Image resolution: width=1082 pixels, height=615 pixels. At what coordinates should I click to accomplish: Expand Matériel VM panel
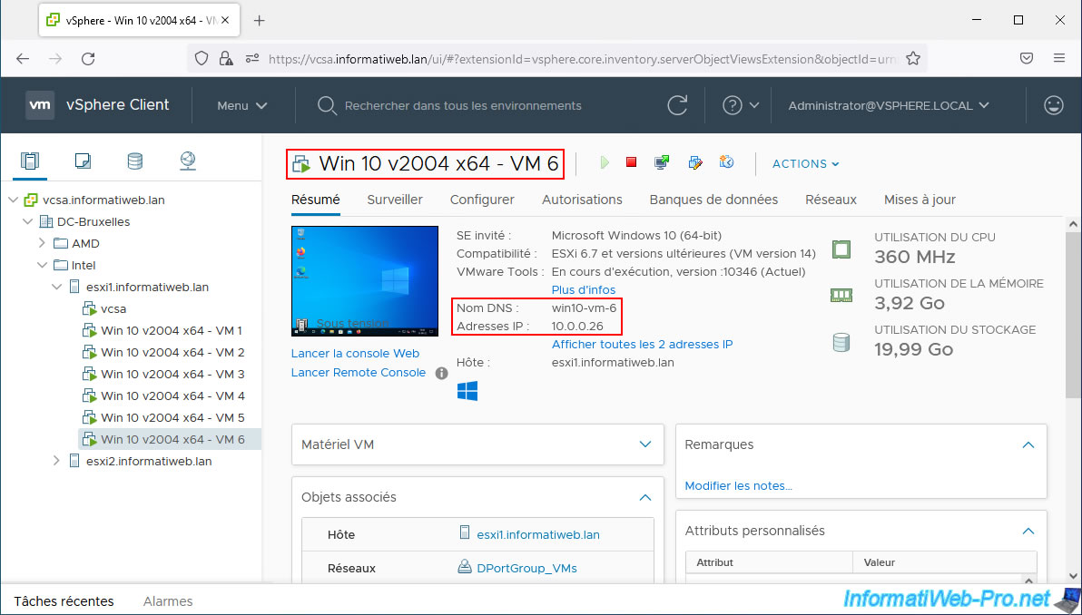coord(645,444)
